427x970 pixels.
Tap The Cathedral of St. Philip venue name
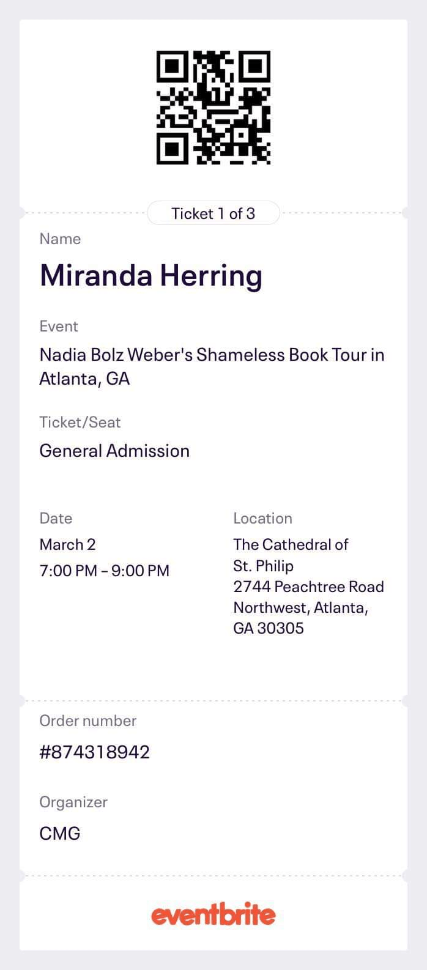(290, 555)
